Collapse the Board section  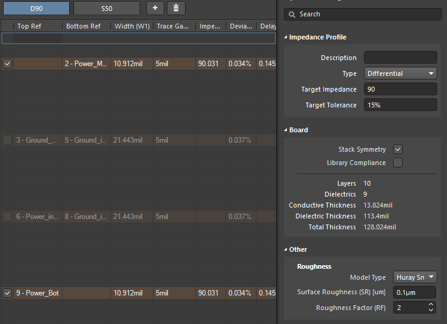[286, 130]
